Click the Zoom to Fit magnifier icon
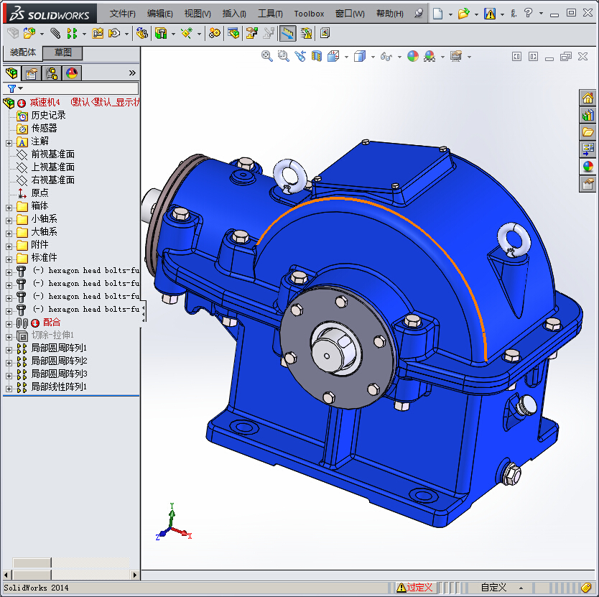 click(x=266, y=57)
